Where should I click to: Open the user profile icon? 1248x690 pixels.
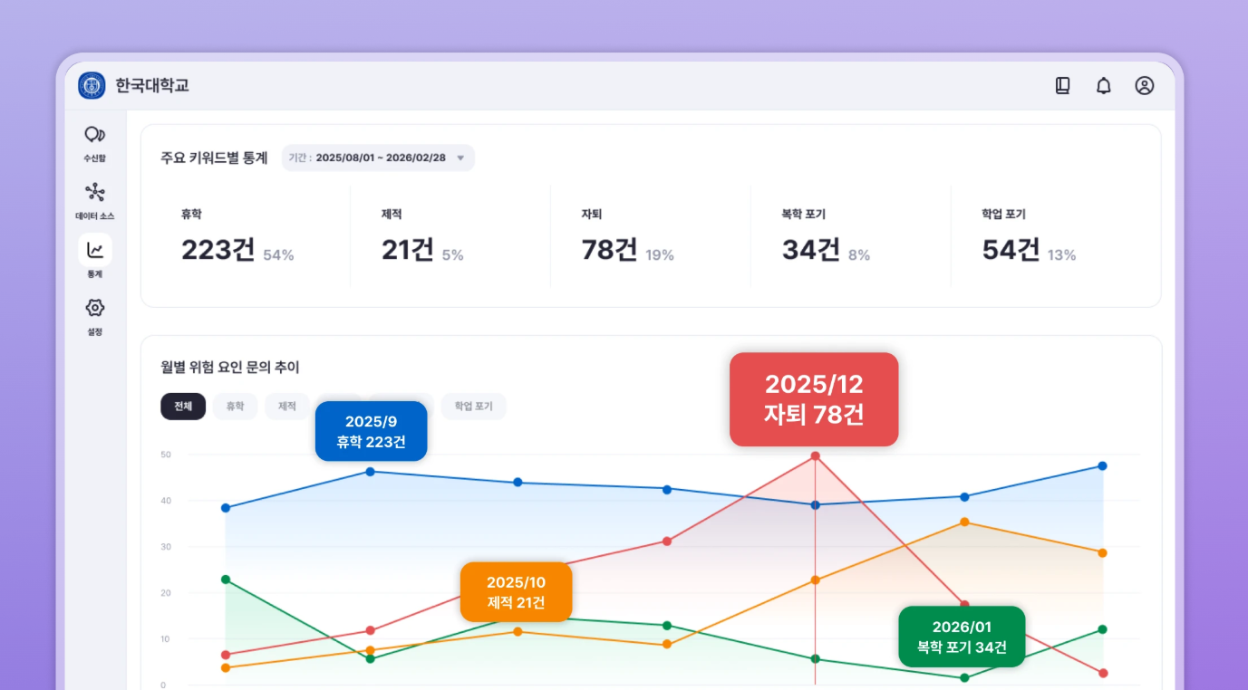1145,86
